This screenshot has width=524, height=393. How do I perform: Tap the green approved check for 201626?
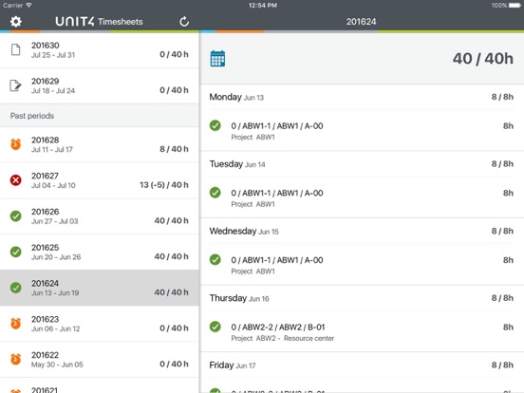(x=16, y=215)
